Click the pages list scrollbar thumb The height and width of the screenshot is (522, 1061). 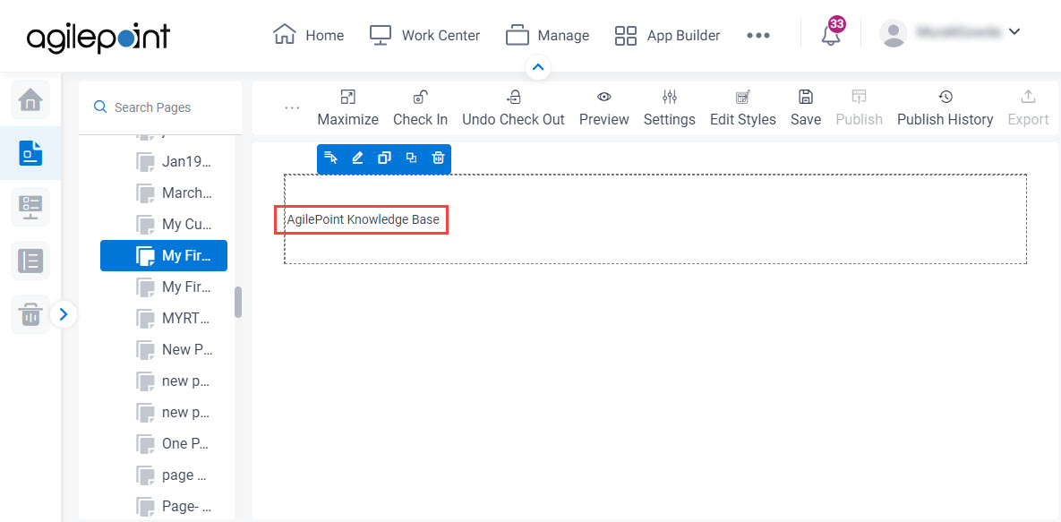[x=238, y=302]
